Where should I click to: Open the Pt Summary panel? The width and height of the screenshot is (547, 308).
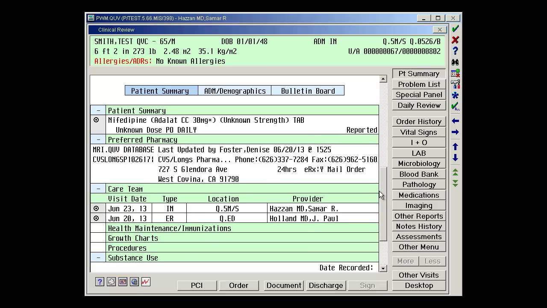(x=419, y=74)
